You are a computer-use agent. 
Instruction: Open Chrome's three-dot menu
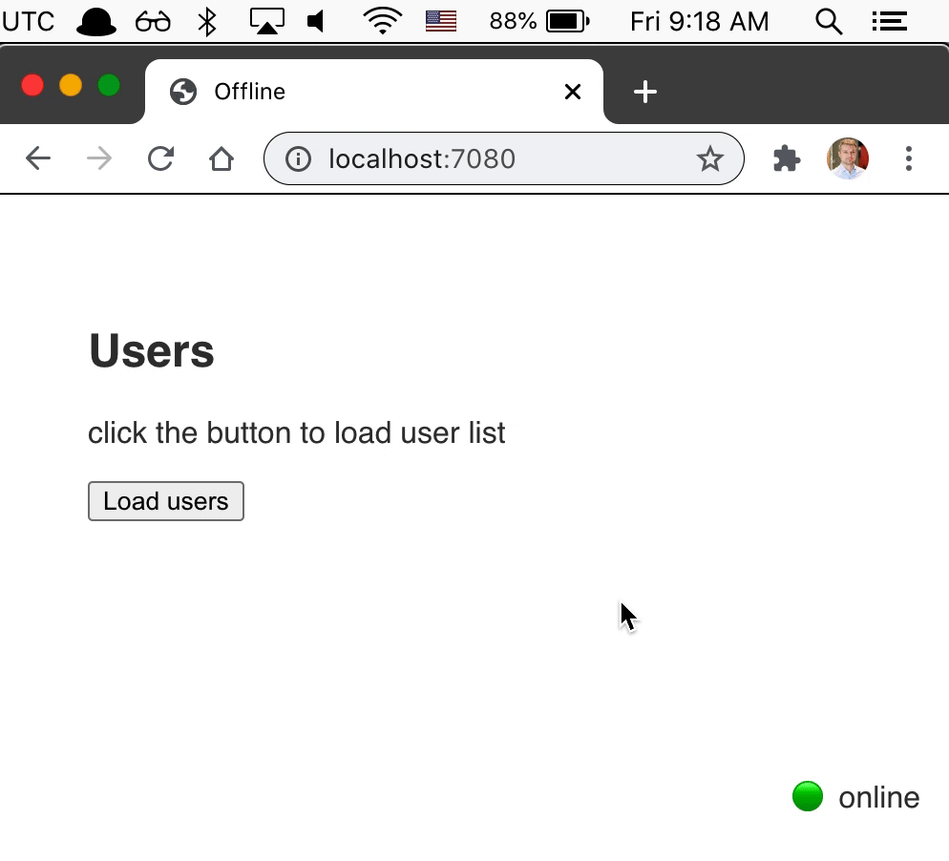(x=908, y=158)
